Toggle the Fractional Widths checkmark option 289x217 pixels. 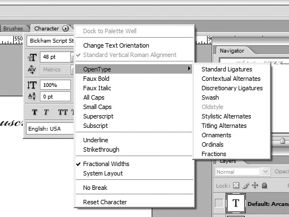point(134,164)
